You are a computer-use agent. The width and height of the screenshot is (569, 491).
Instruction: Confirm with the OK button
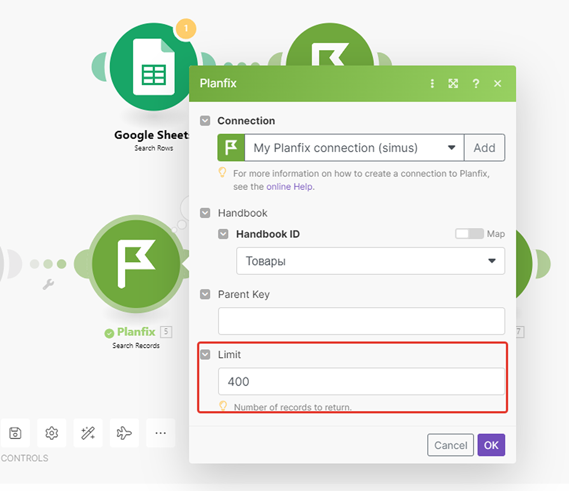coord(491,445)
